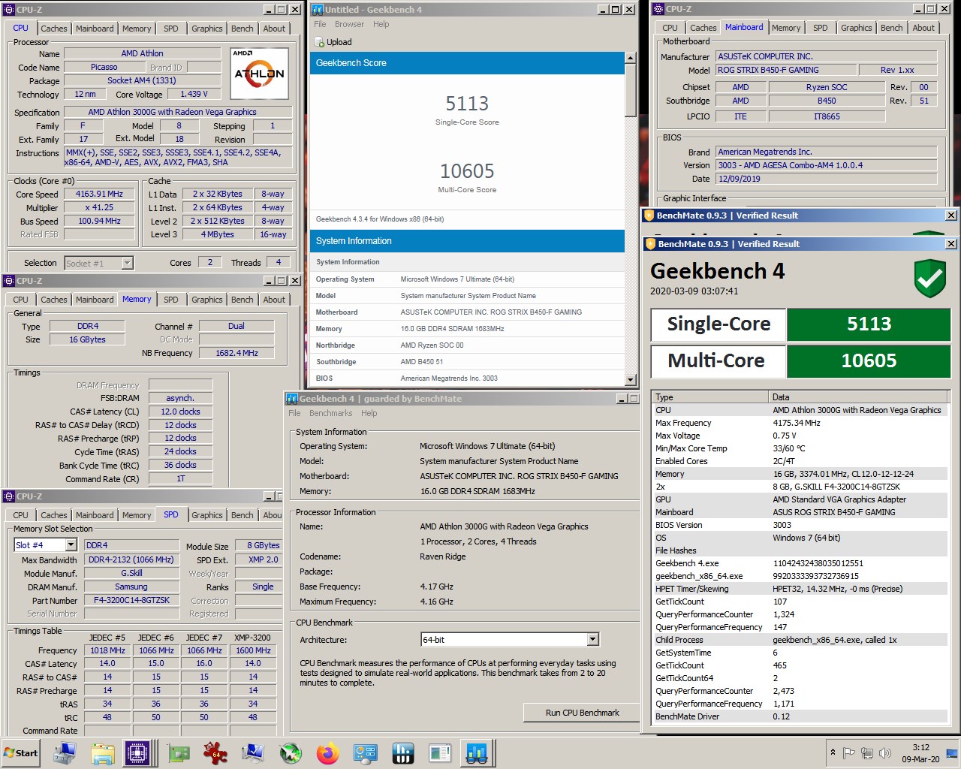Click scroll-down arrow in Geekbench results window
This screenshot has width=961, height=769.
[x=631, y=380]
